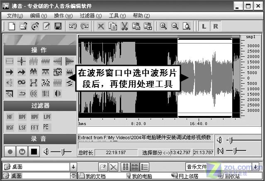Screen dimensions: 265x181
Task: Switch to list details view
Action: pyautogui.click(x=144, y=167)
